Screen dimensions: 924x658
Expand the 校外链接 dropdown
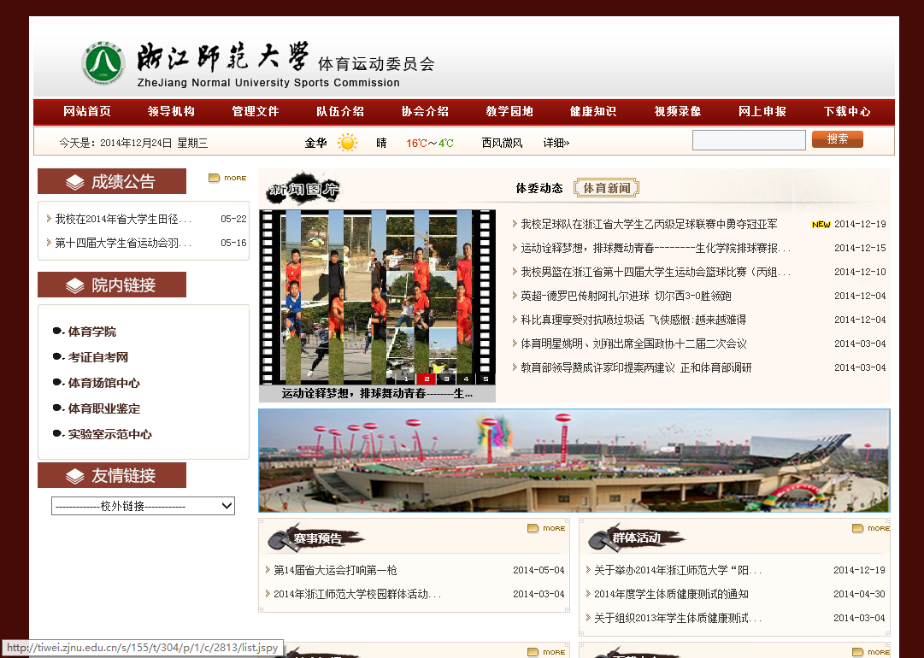click(143, 506)
